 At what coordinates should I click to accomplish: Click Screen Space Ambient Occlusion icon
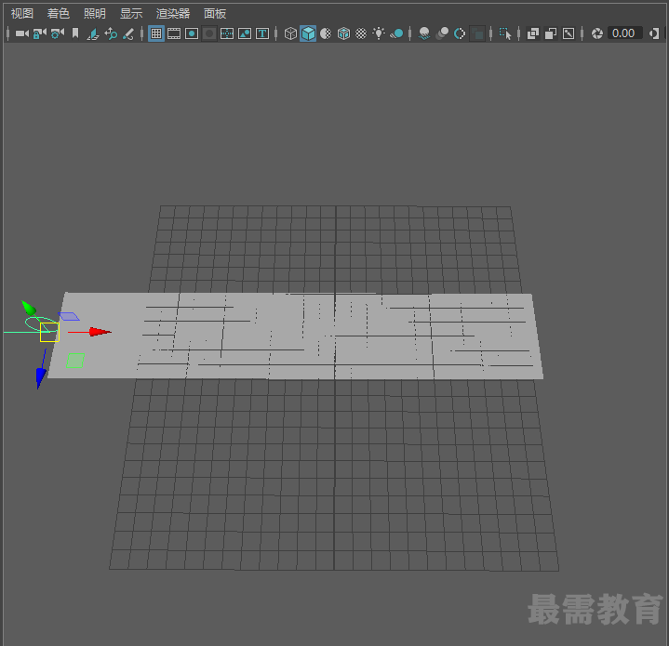tap(424, 33)
